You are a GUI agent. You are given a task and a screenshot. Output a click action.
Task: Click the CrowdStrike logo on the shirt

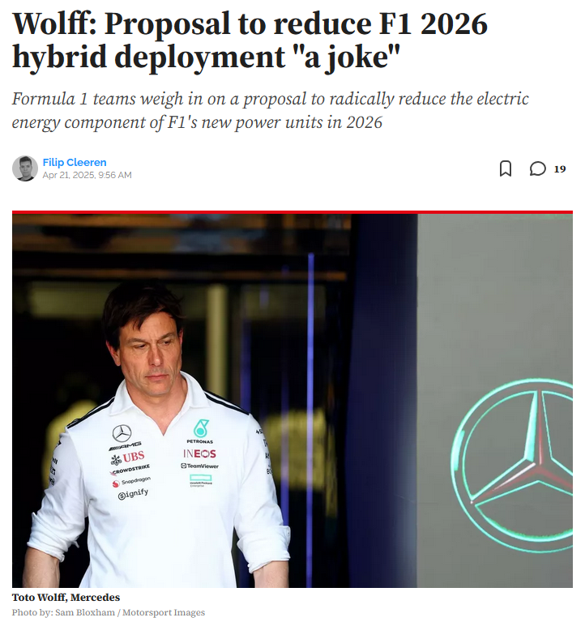[x=130, y=470]
